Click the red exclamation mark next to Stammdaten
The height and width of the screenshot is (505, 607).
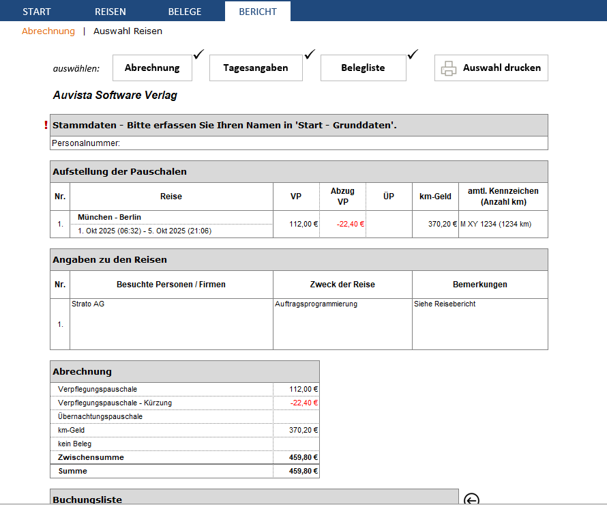click(46, 125)
